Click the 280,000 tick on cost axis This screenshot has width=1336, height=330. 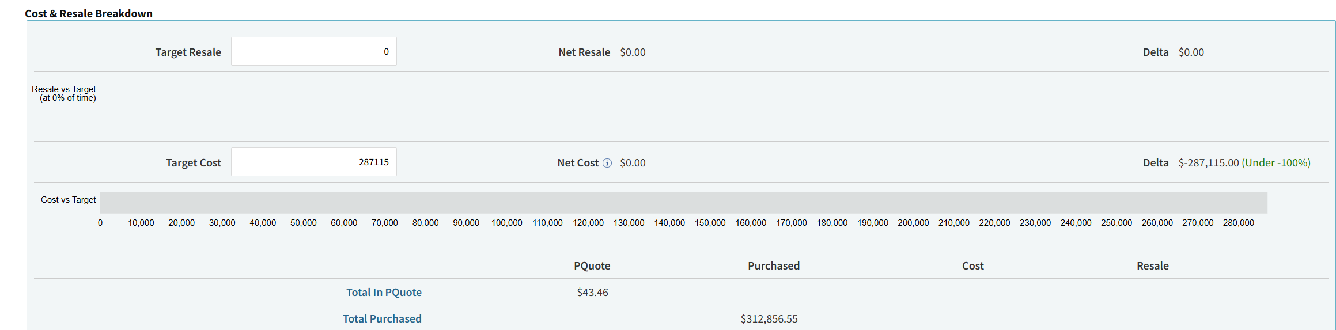[1239, 223]
